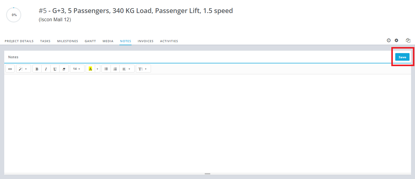
Task: Switch to the Tasks tab
Action: pos(45,41)
